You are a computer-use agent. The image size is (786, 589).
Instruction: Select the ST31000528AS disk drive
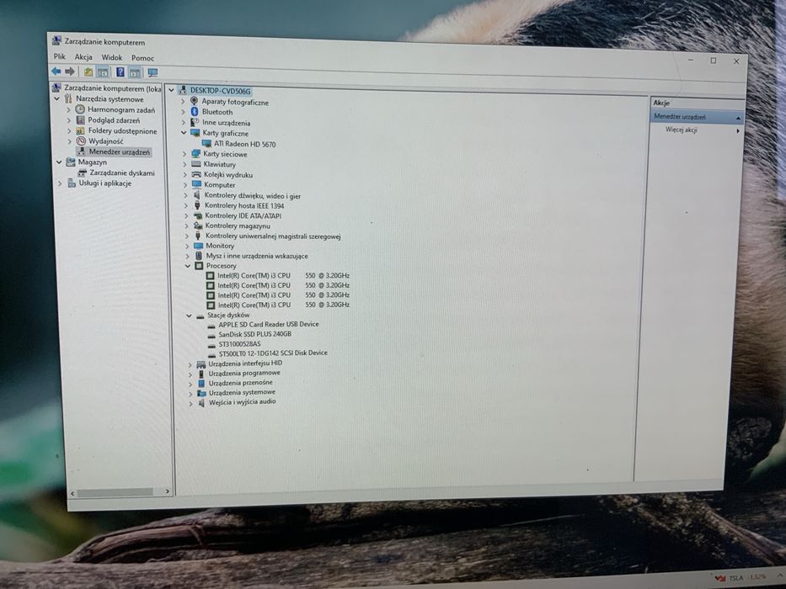tap(239, 343)
